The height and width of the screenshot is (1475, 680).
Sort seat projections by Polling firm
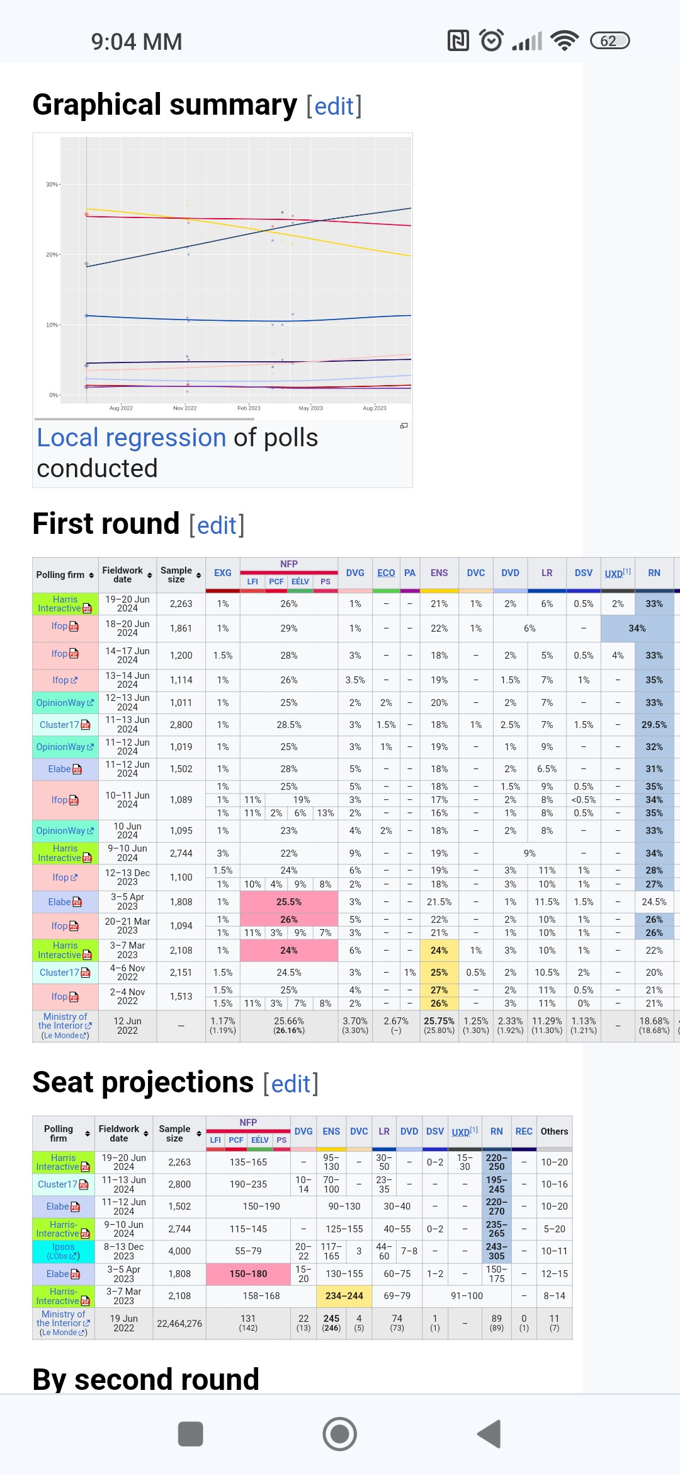click(x=88, y=1133)
